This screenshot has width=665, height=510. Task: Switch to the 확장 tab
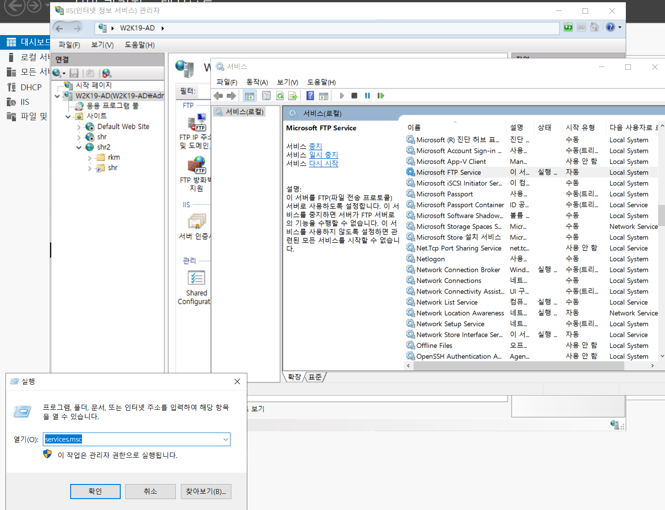point(294,377)
